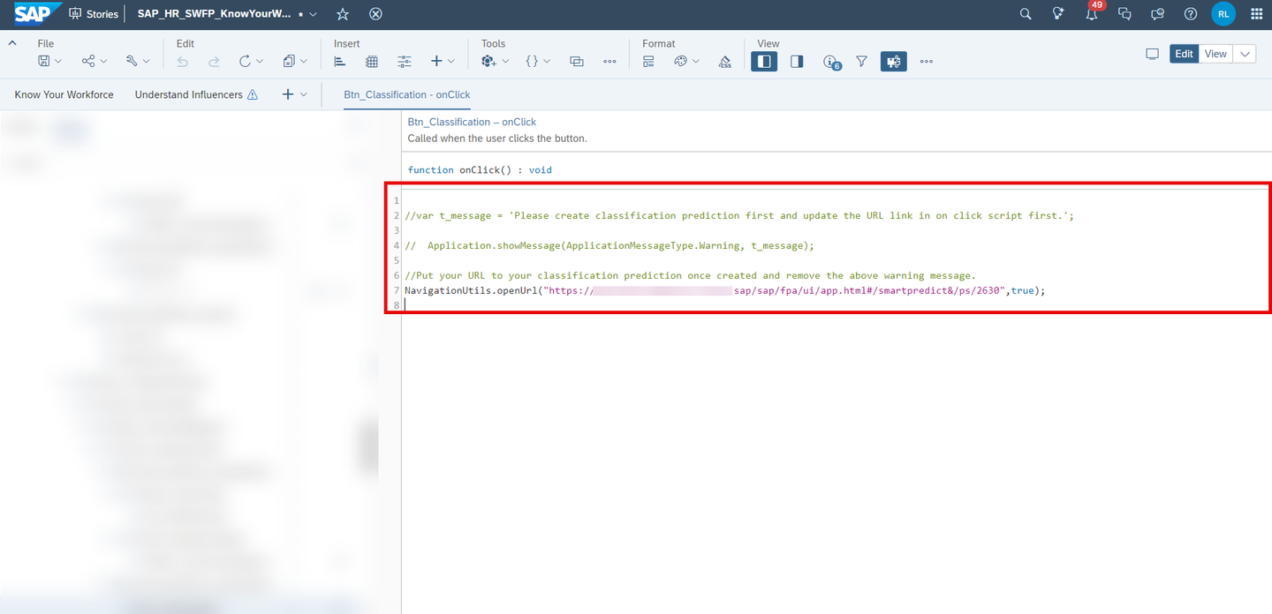Click the Refresh icon under Edit
Screen dimensions: 1272x614
coord(246,62)
